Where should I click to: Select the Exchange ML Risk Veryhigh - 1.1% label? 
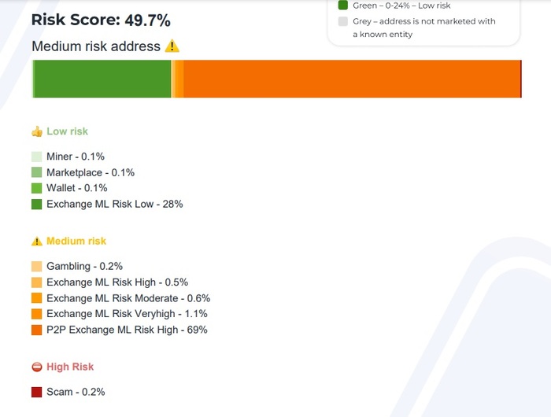click(x=127, y=314)
